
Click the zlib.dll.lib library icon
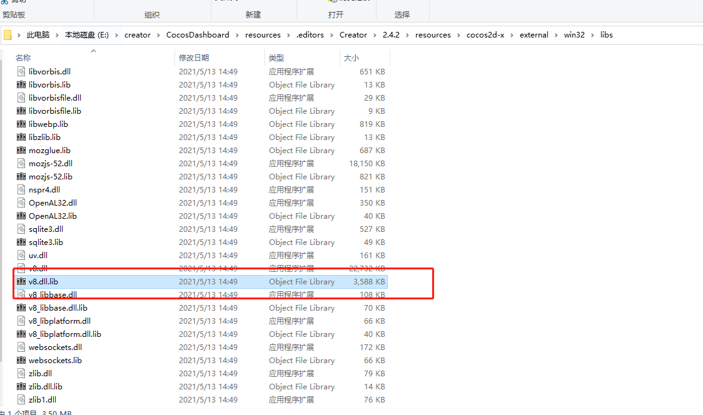[21, 386]
